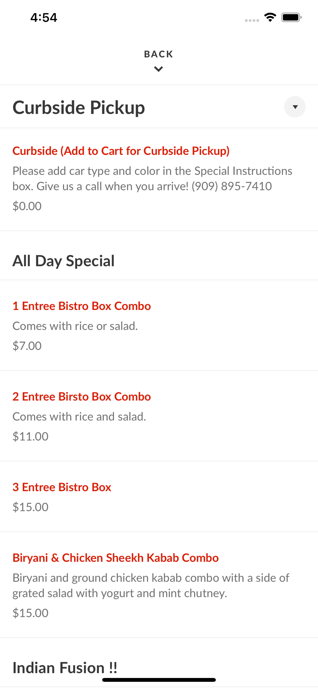Tap the All Day Special section header
This screenshot has width=318, height=688.
(x=64, y=261)
